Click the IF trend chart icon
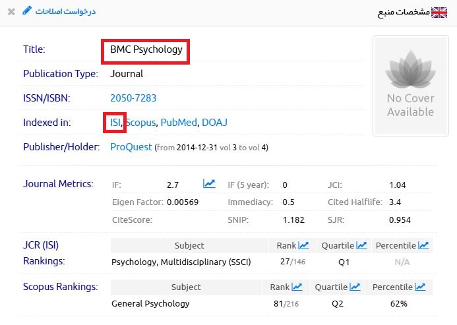This screenshot has height=325, width=457. click(x=209, y=184)
